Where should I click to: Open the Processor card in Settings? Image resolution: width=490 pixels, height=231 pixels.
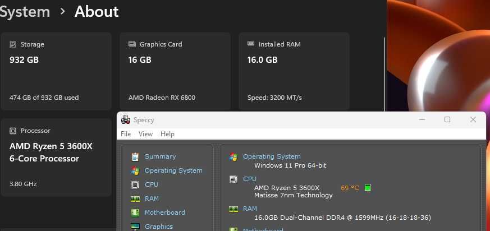click(x=56, y=158)
